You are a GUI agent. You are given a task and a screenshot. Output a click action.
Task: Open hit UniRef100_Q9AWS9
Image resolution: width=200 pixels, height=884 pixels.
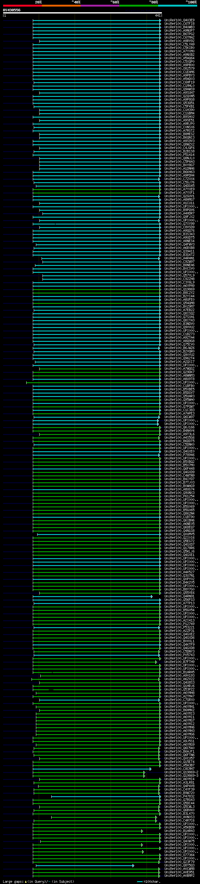coord(179,89)
